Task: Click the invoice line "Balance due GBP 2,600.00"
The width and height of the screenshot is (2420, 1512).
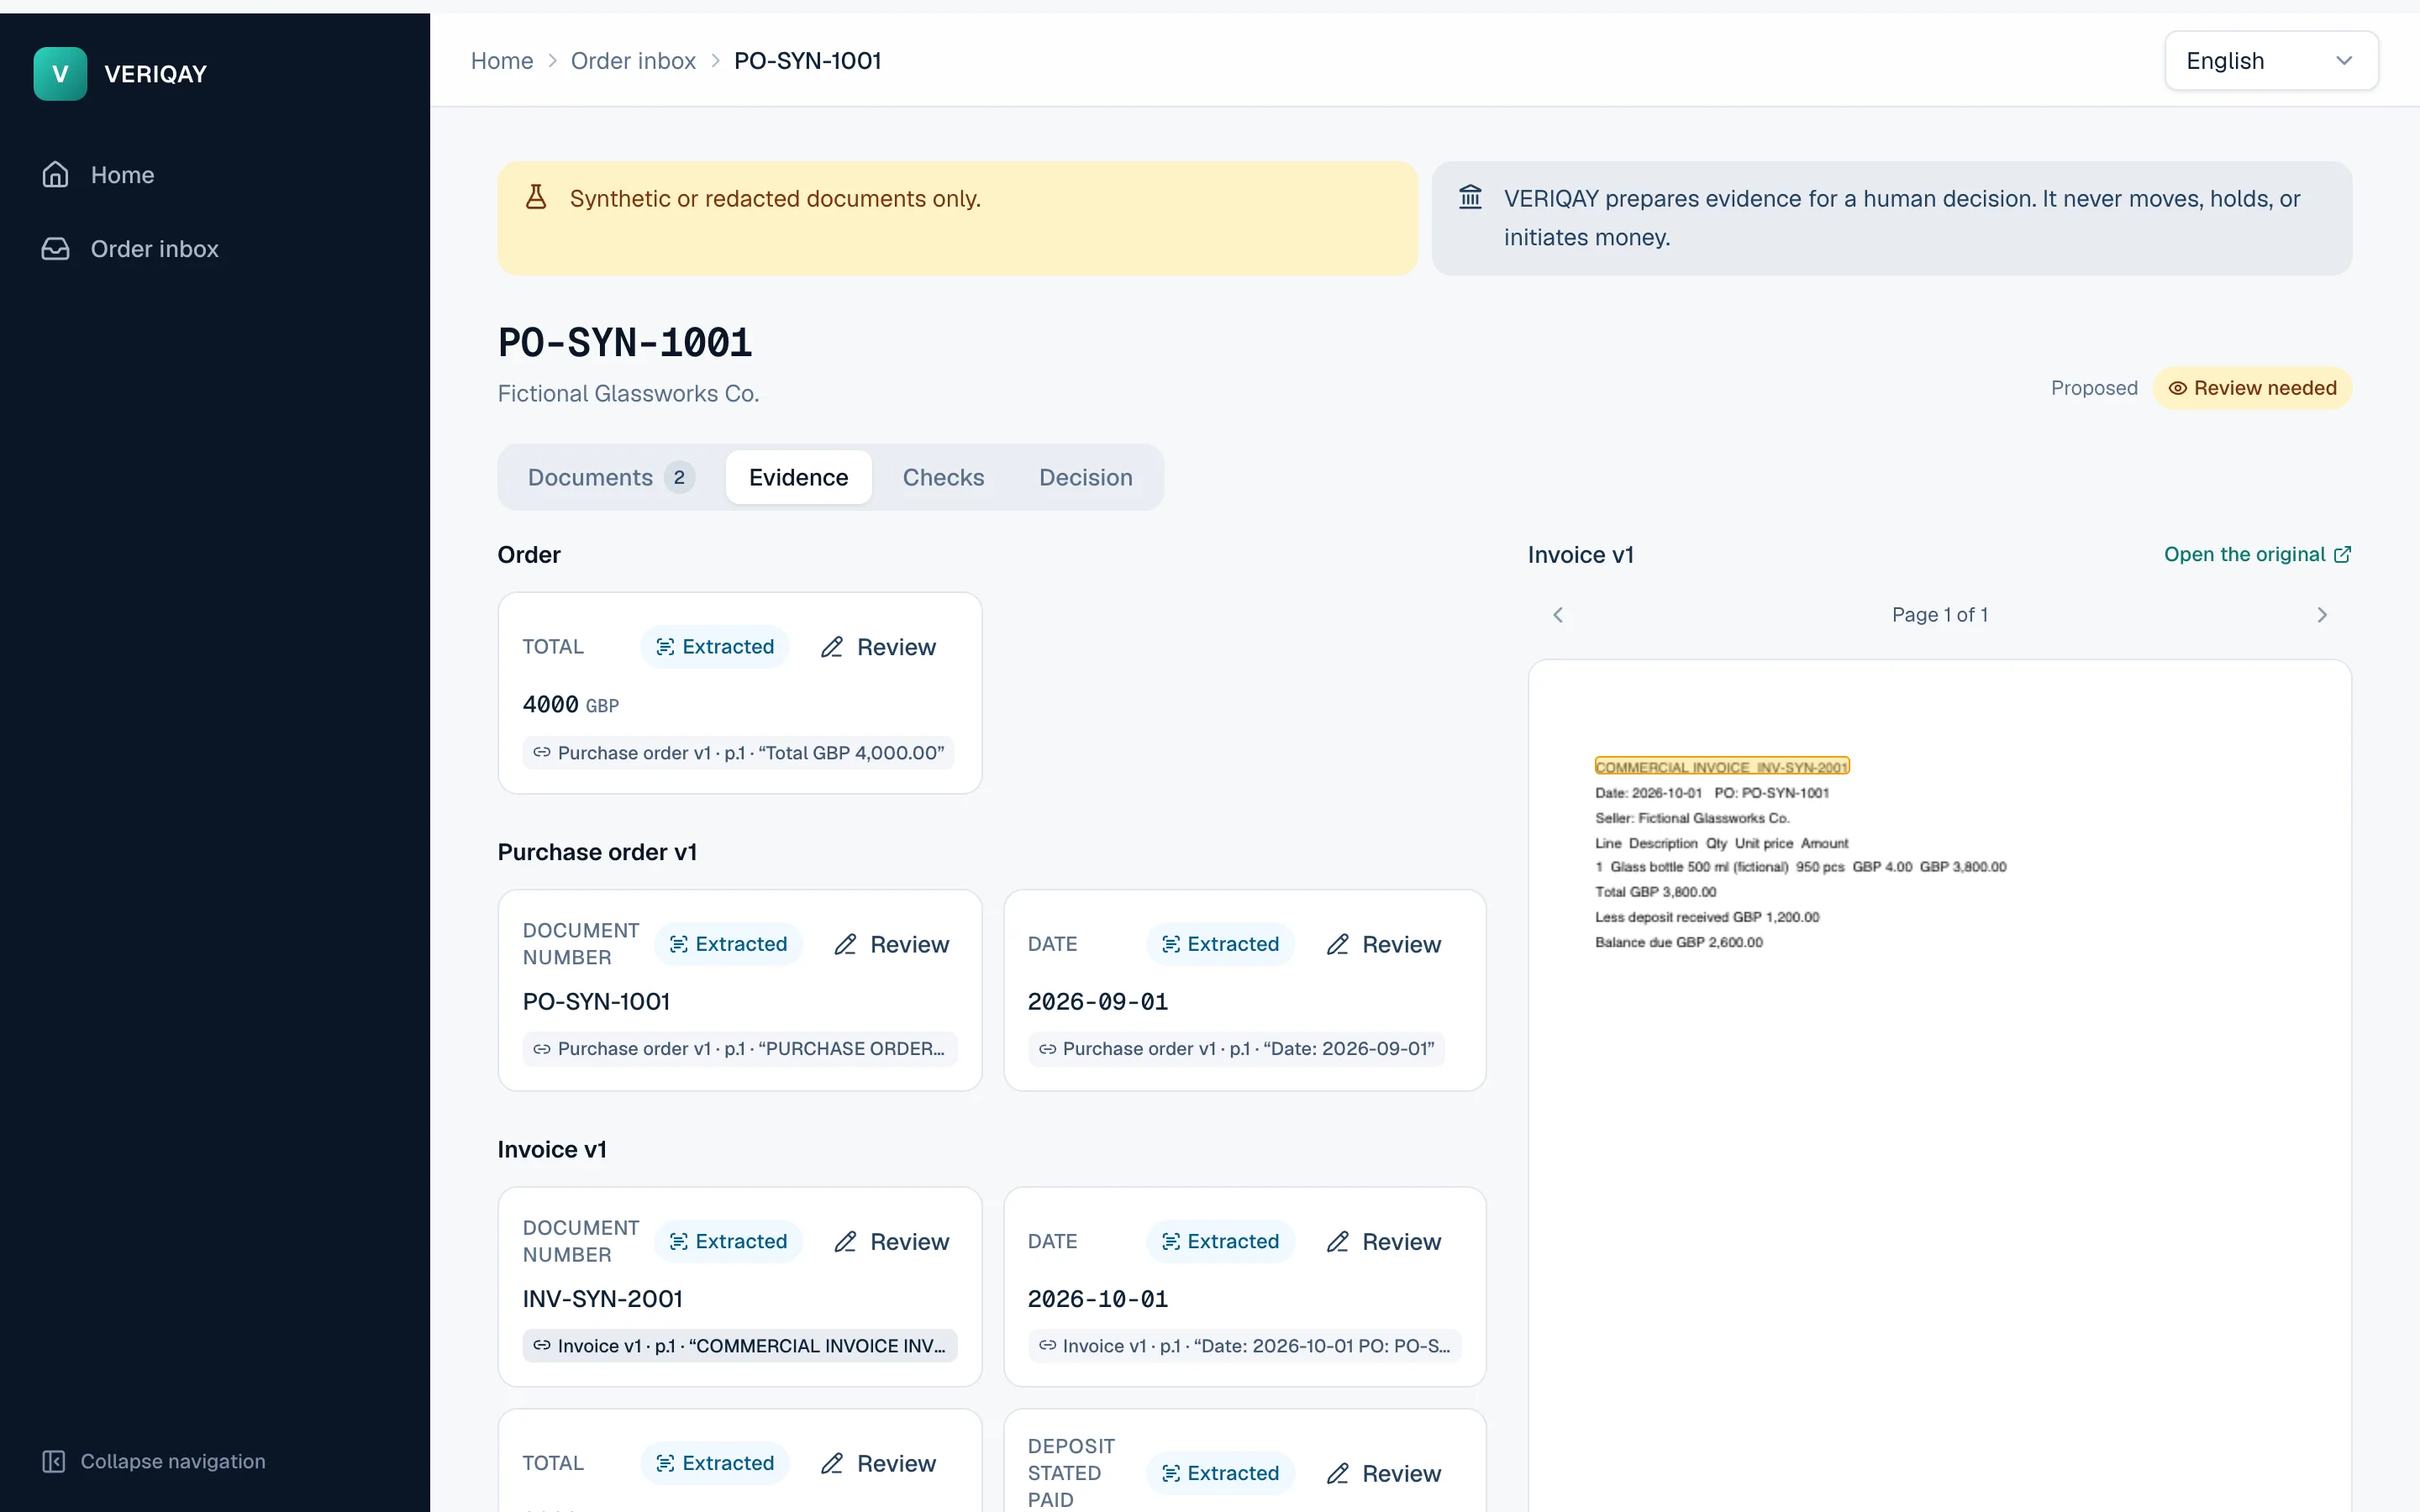Action: coord(1679,942)
